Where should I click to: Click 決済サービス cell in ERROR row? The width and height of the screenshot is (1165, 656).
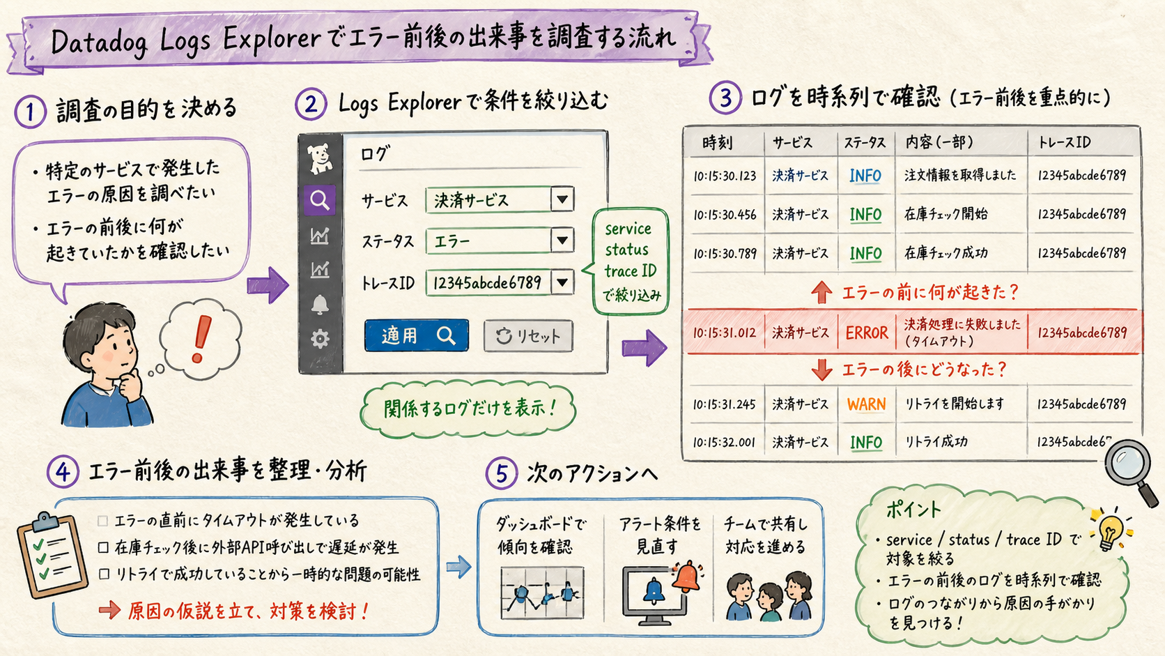801,333
